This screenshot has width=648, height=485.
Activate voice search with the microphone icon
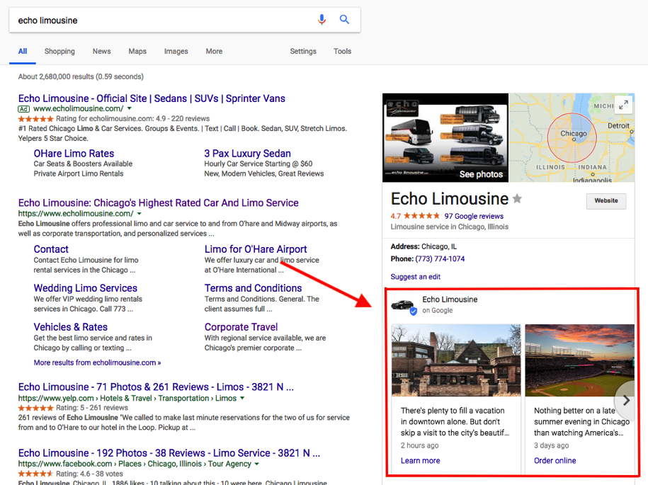(322, 19)
